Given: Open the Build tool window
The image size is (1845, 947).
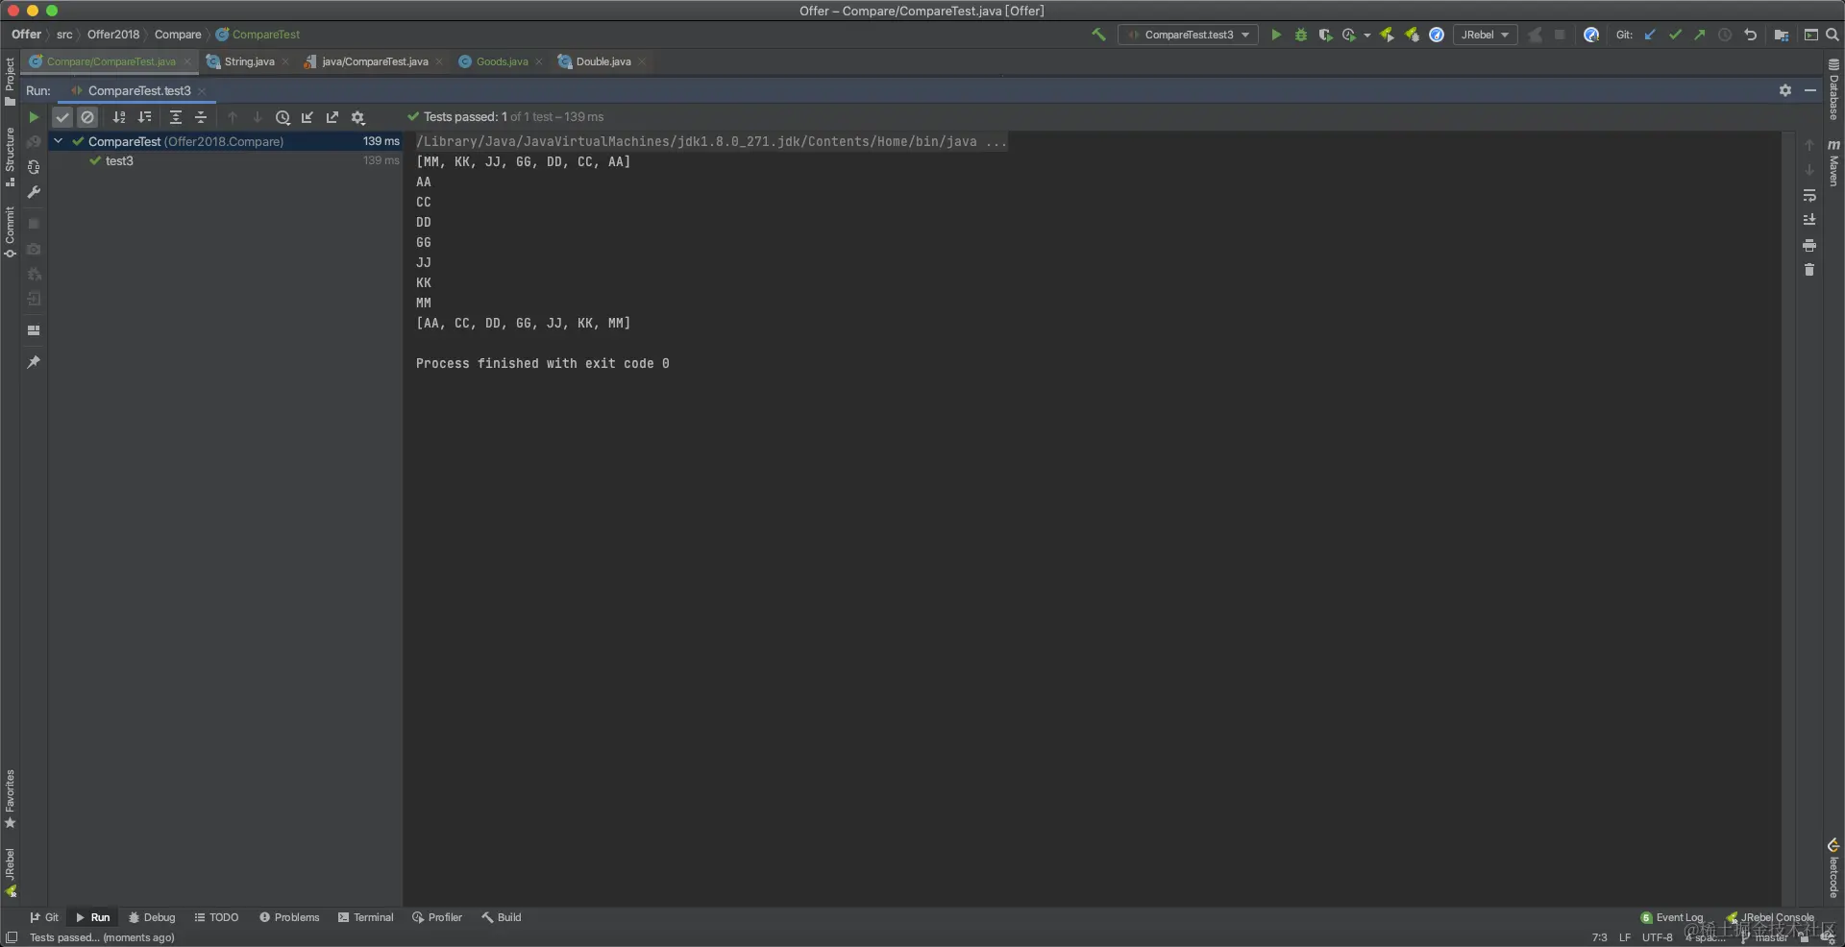Looking at the screenshot, I should (x=502, y=917).
